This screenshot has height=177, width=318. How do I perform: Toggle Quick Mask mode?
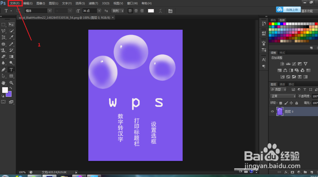point(3,102)
